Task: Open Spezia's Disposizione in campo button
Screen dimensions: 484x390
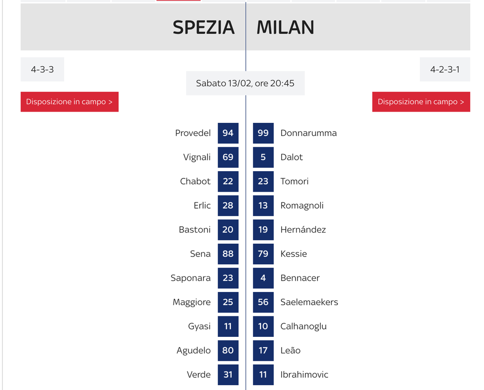Action: (70, 102)
